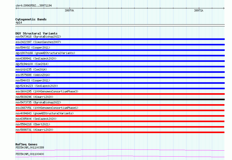Select the blue bar under dgv1807n166

[x=120, y=56]
